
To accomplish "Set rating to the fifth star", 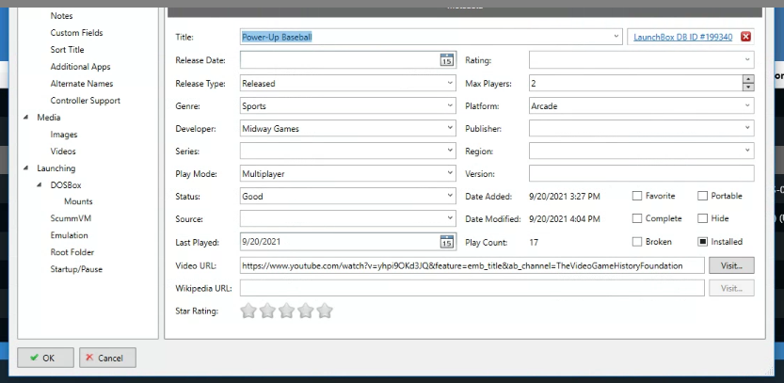I will click(325, 311).
